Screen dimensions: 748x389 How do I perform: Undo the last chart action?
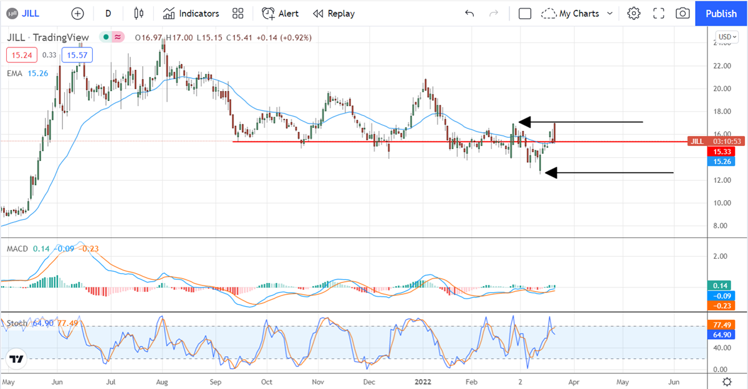469,13
